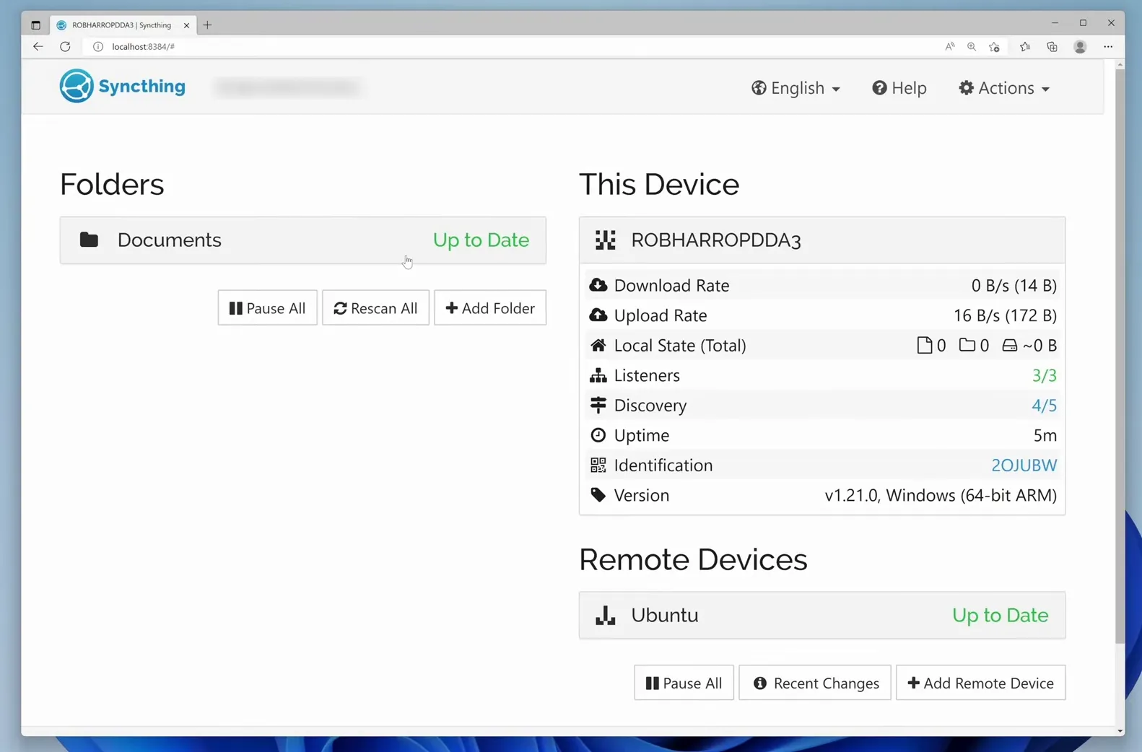Click the Discovery signpost icon
1142x752 pixels.
click(x=598, y=405)
